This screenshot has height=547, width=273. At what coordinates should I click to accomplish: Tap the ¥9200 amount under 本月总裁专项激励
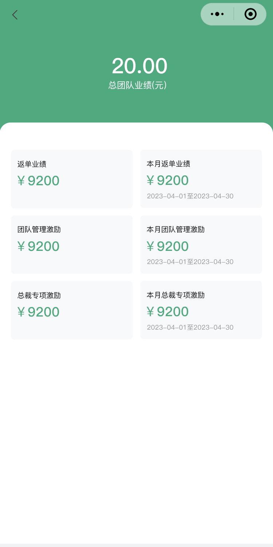click(x=168, y=312)
